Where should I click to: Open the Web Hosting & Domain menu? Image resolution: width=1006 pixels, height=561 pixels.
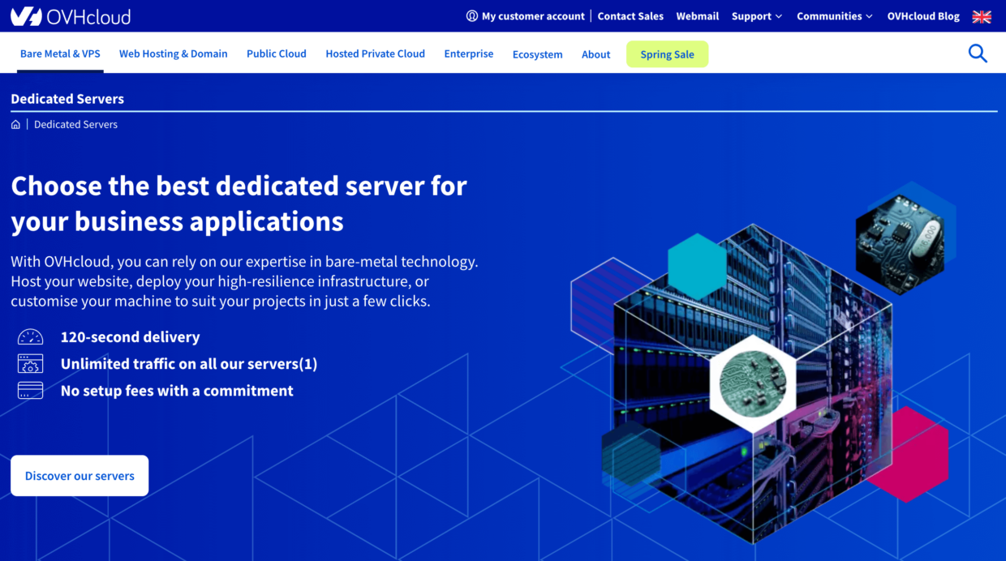(173, 54)
